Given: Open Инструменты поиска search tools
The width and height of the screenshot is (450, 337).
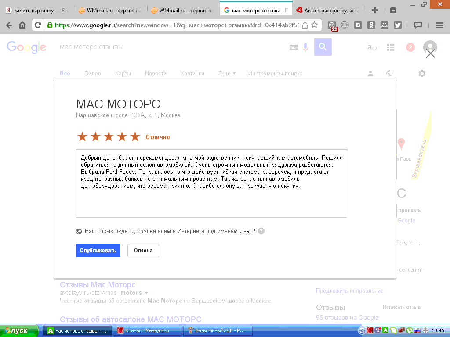Looking at the screenshot, I should coord(275,74).
